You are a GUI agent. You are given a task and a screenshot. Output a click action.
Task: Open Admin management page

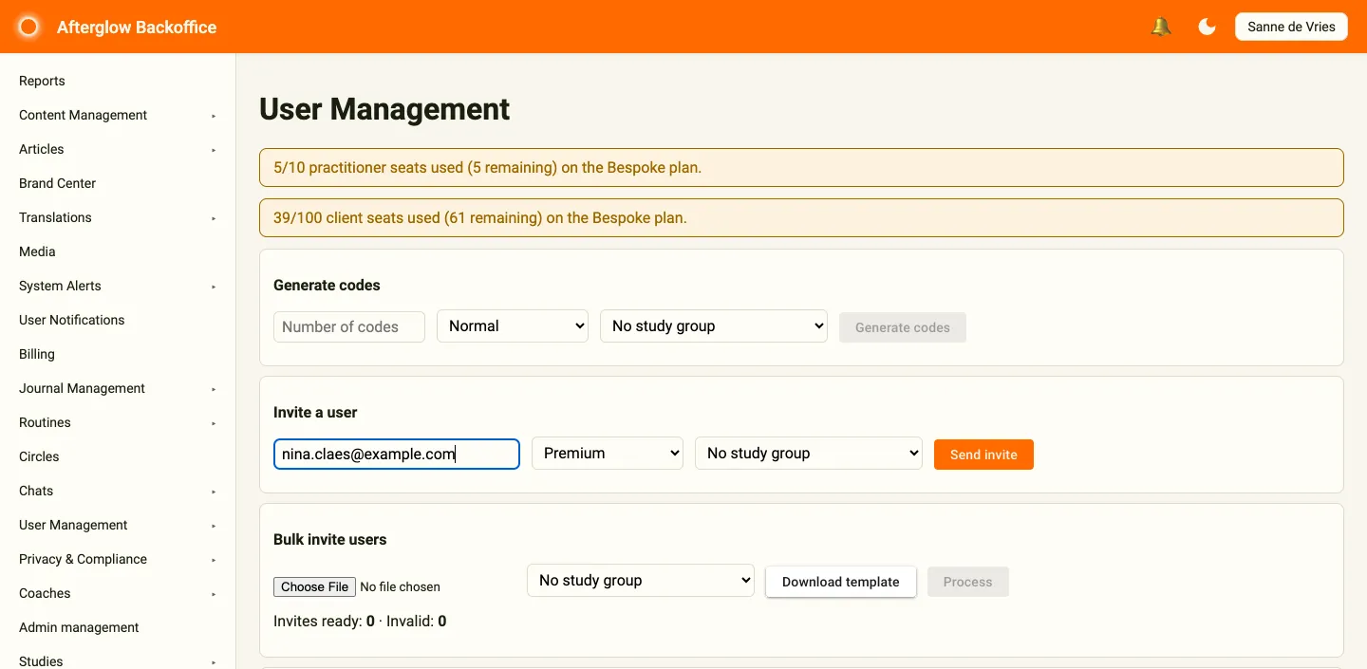[x=79, y=627]
